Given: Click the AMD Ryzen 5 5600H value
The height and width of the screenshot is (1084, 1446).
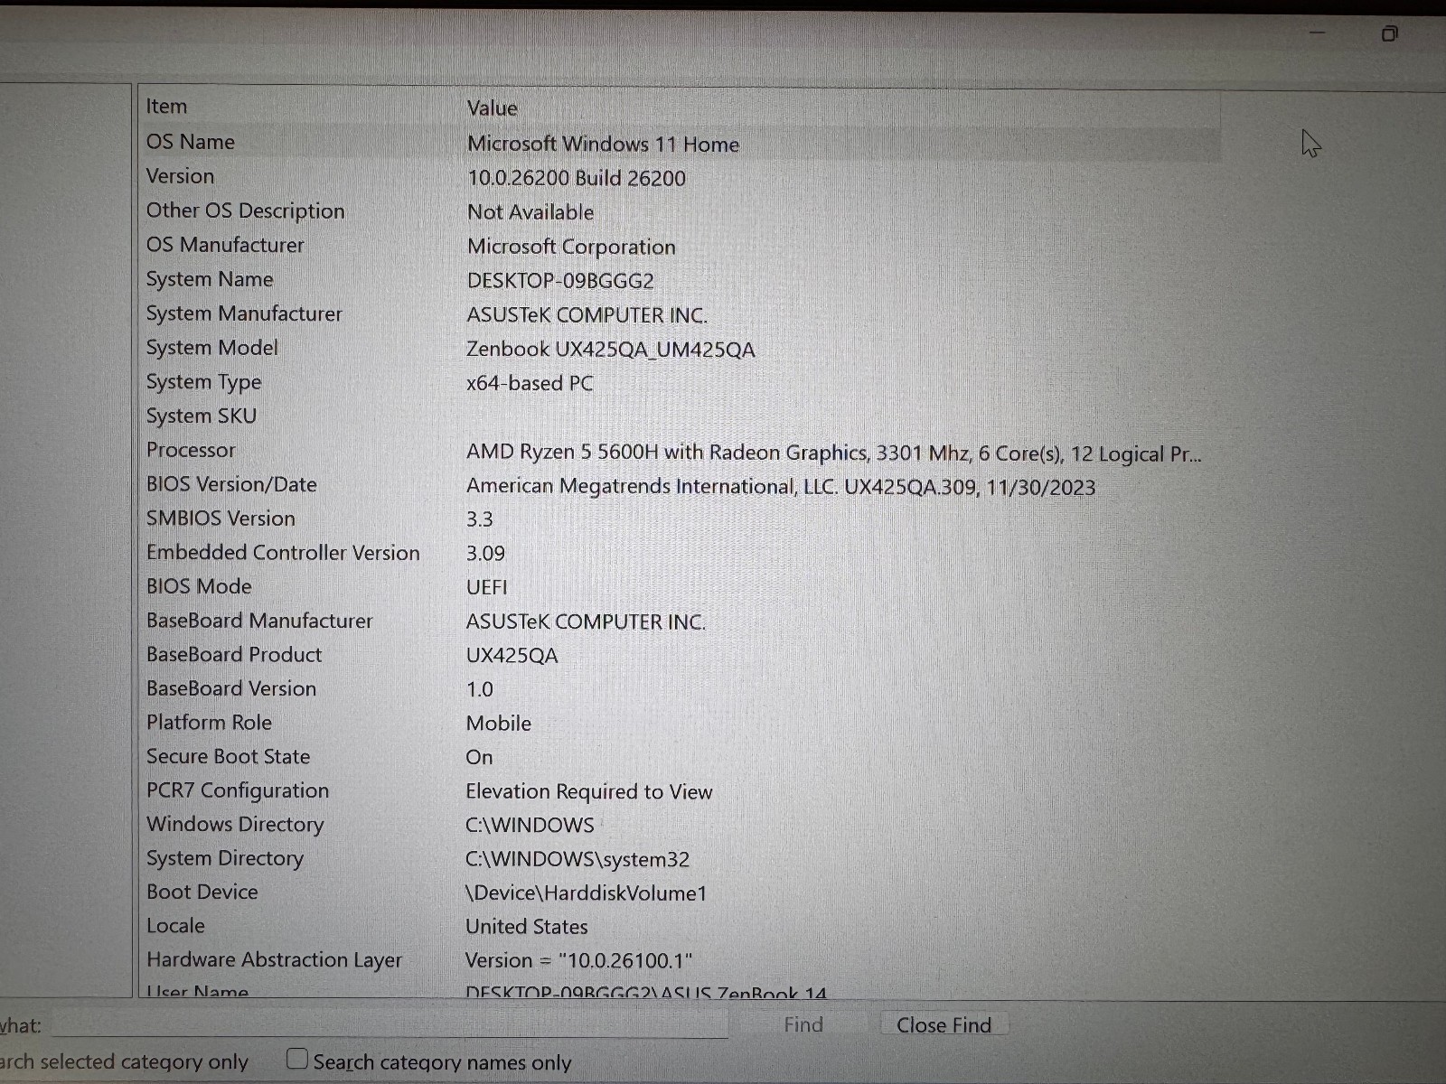Looking at the screenshot, I should pyautogui.click(x=833, y=453).
